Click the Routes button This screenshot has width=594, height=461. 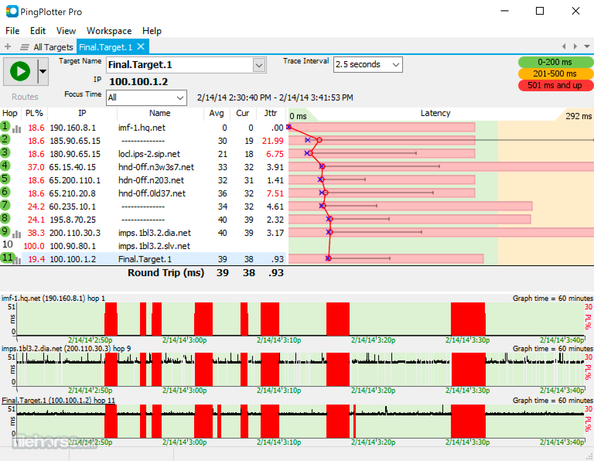(x=25, y=97)
